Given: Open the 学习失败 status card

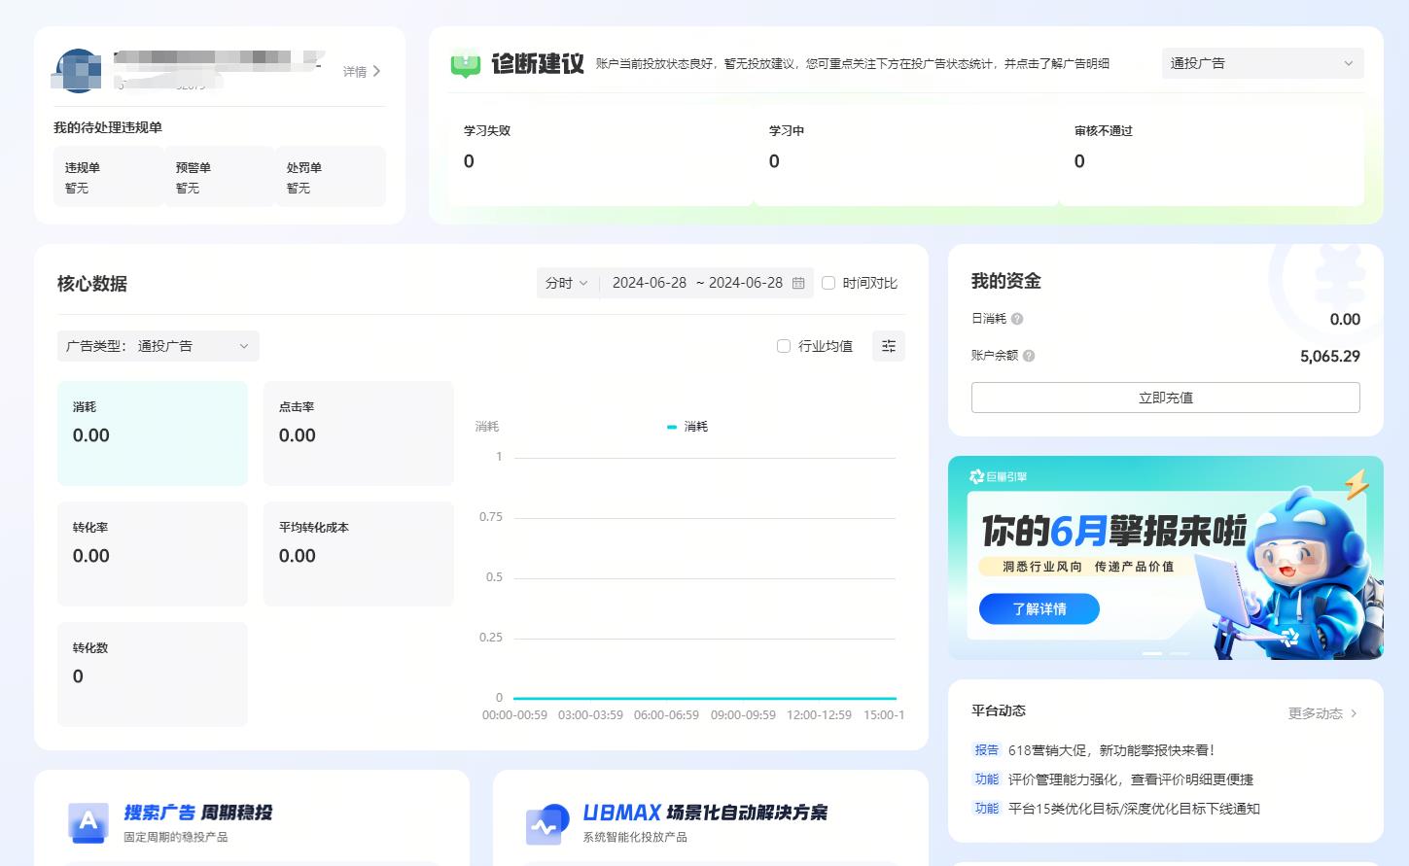Looking at the screenshot, I should (600, 149).
